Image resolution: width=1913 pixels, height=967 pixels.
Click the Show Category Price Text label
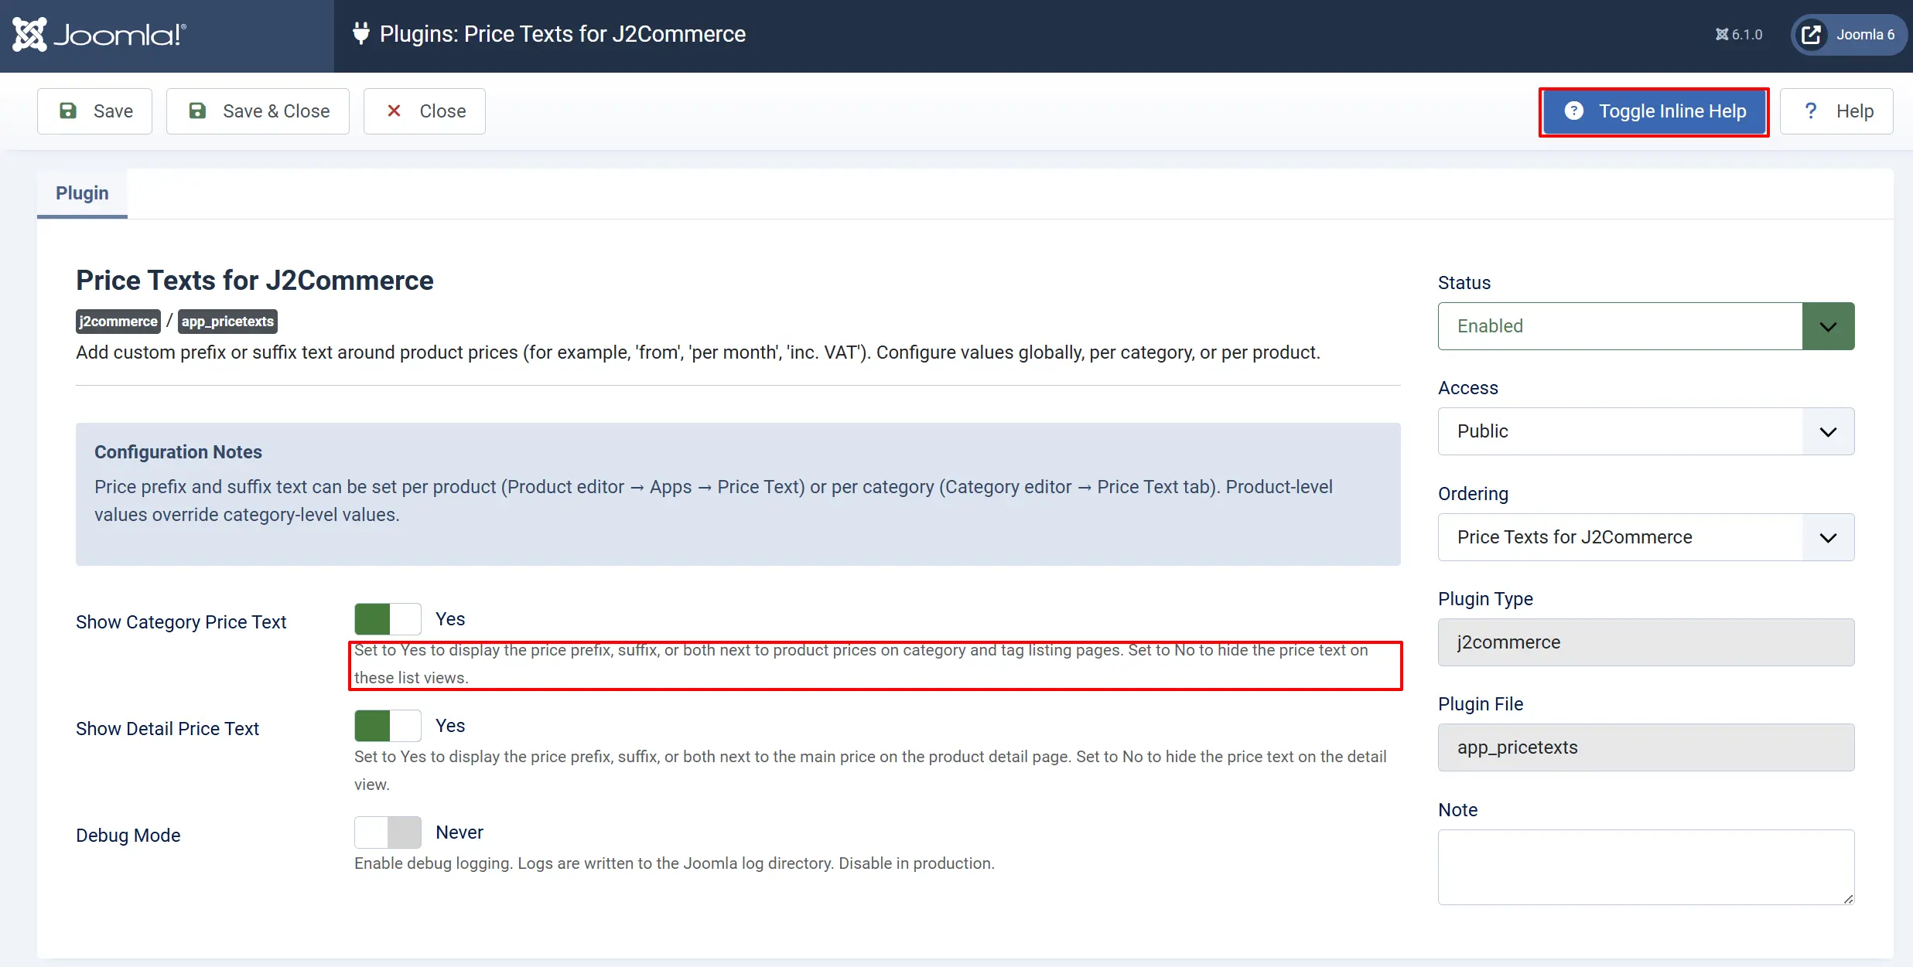(181, 622)
